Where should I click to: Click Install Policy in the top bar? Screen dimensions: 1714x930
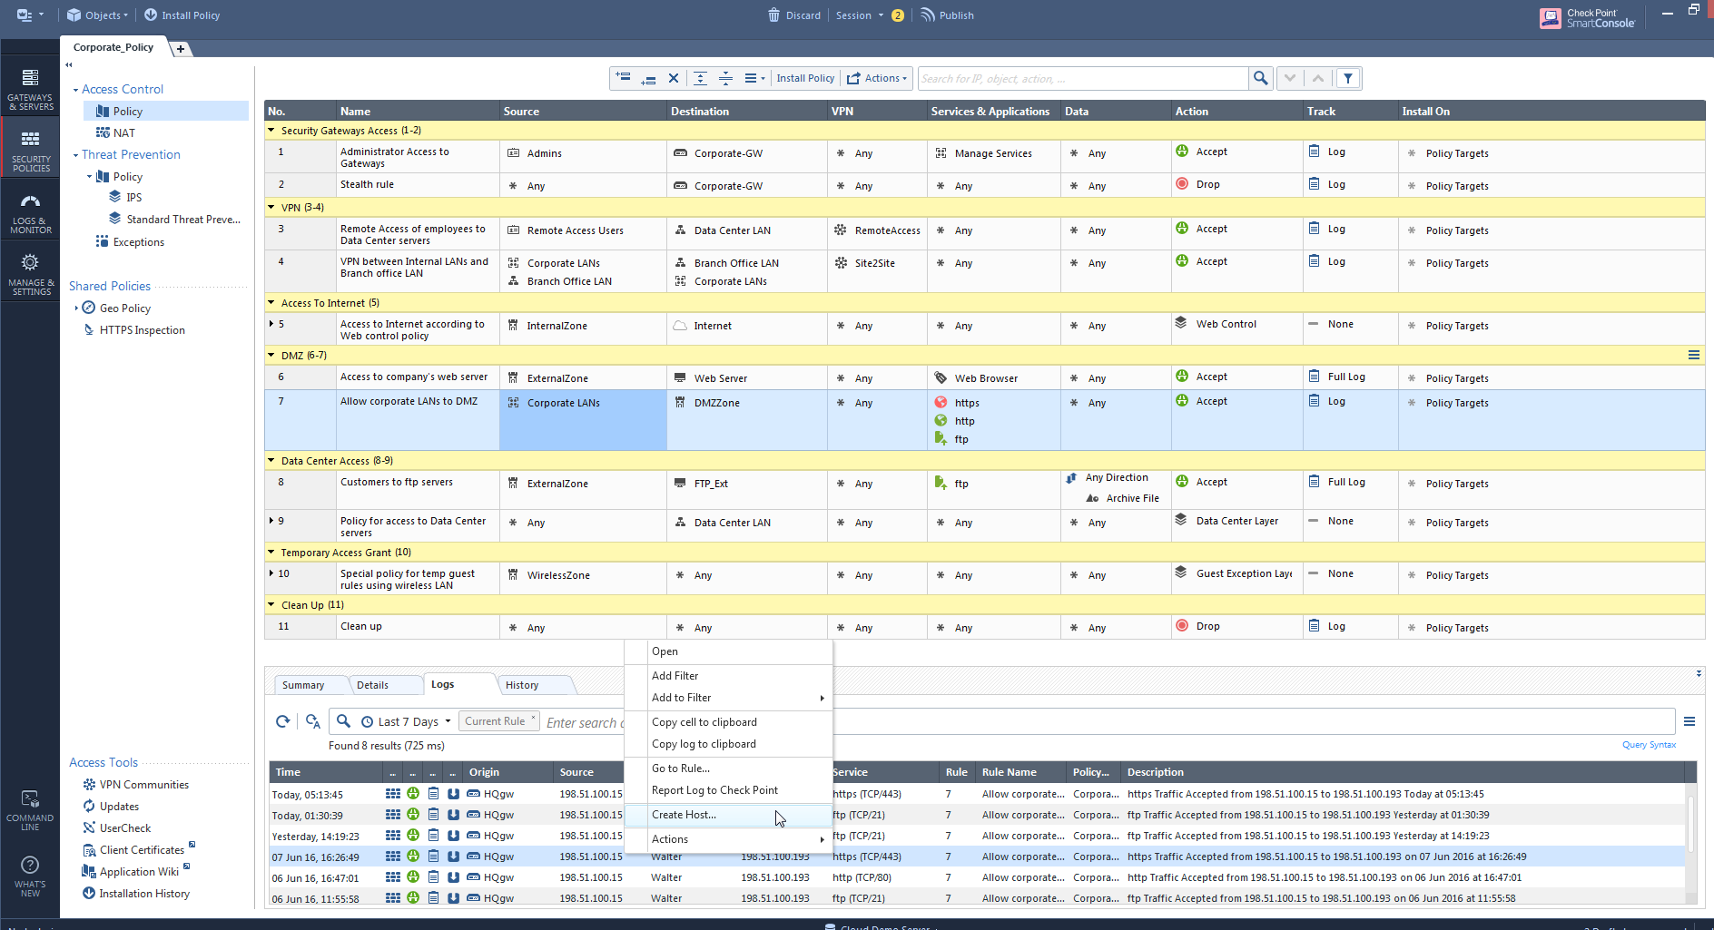coord(182,15)
